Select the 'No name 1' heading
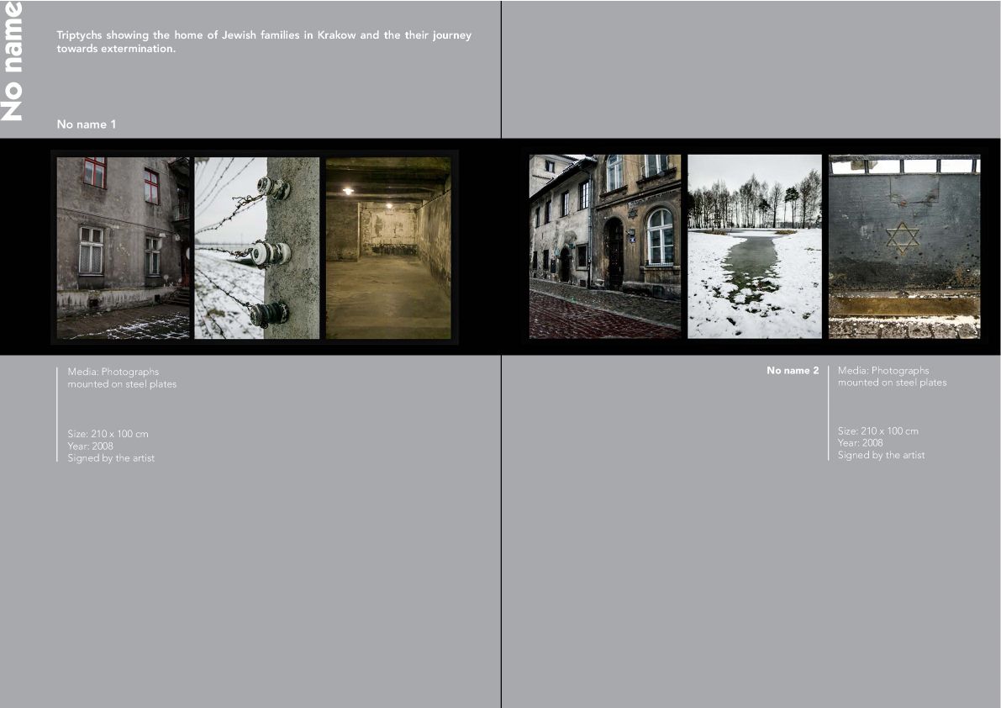The width and height of the screenshot is (1001, 708). coord(87,124)
